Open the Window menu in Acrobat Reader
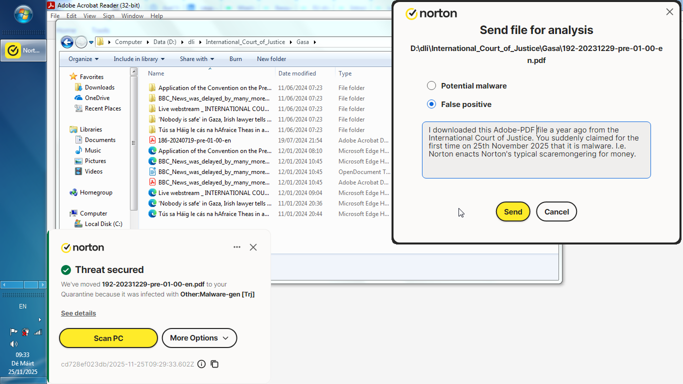 [x=132, y=16]
